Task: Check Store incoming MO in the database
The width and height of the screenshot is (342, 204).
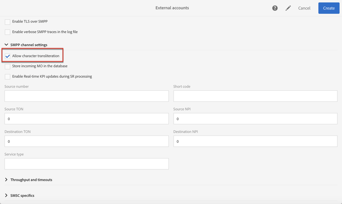Action: point(7,67)
